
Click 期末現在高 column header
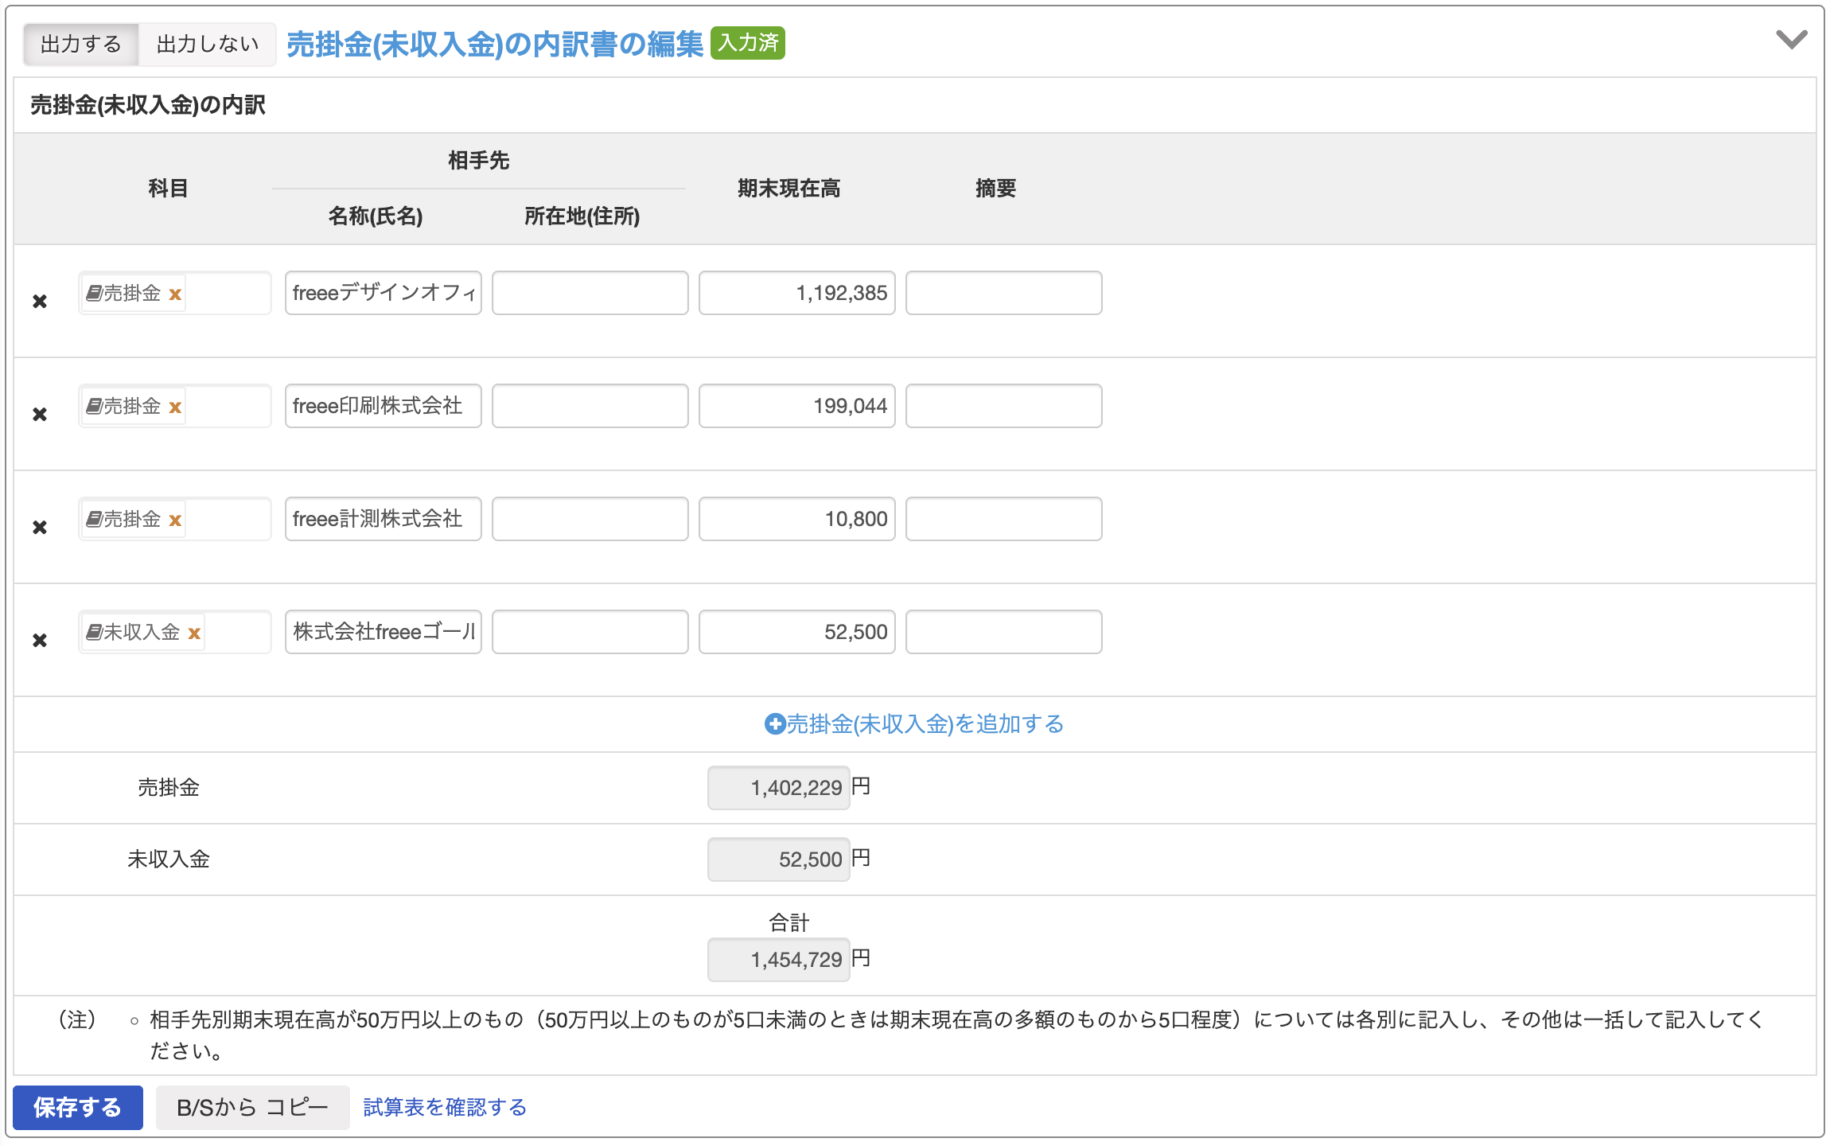pyautogui.click(x=788, y=189)
